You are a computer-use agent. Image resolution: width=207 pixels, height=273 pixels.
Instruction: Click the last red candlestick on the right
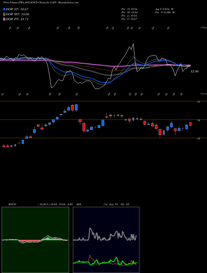coord(190,124)
